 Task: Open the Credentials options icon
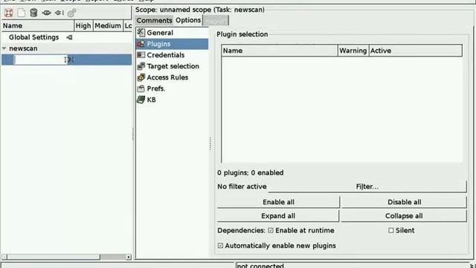point(141,55)
